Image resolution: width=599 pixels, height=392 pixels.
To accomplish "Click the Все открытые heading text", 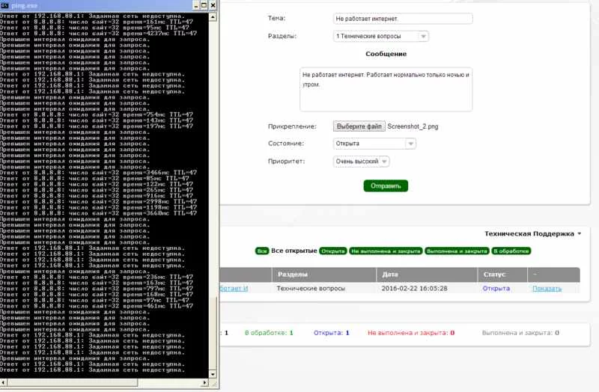I will click(294, 251).
